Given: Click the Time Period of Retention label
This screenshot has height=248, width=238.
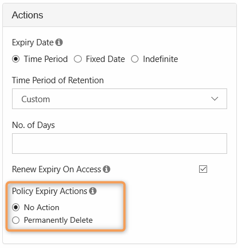Looking at the screenshot, I should pos(58,80).
